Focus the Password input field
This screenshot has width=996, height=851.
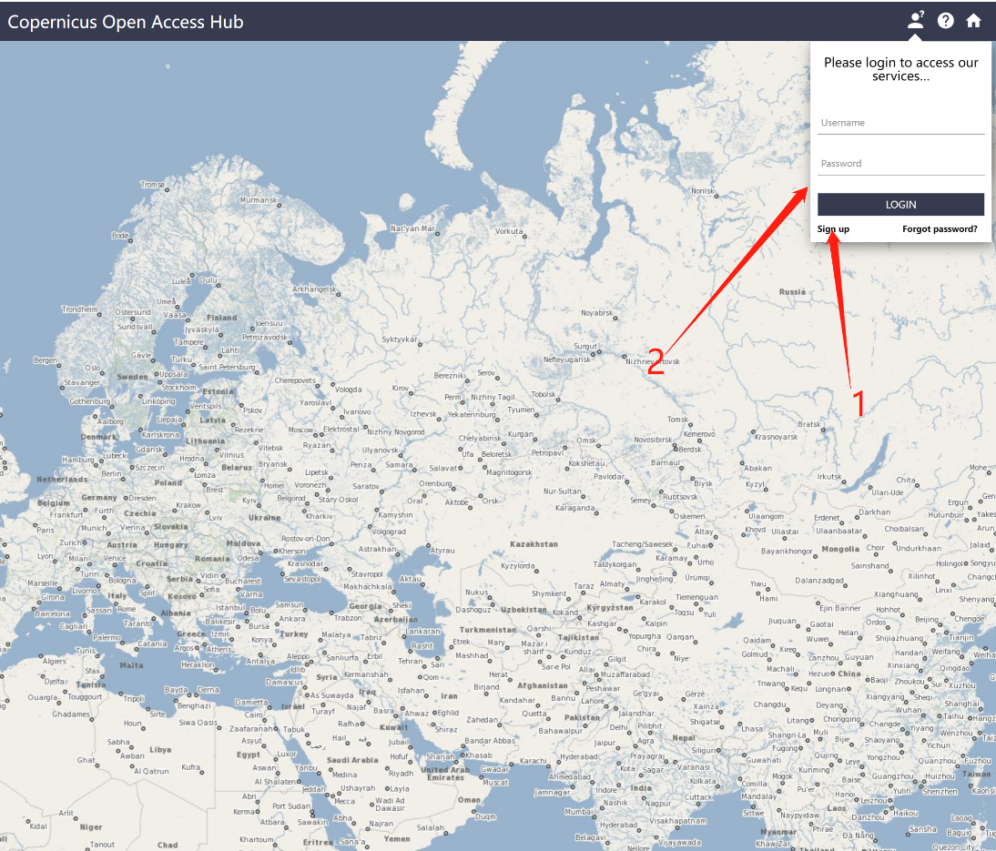(x=900, y=163)
